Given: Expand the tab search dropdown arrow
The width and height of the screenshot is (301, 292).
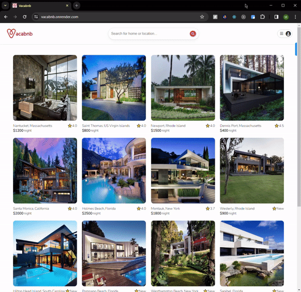Looking at the screenshot, I should point(5,6).
